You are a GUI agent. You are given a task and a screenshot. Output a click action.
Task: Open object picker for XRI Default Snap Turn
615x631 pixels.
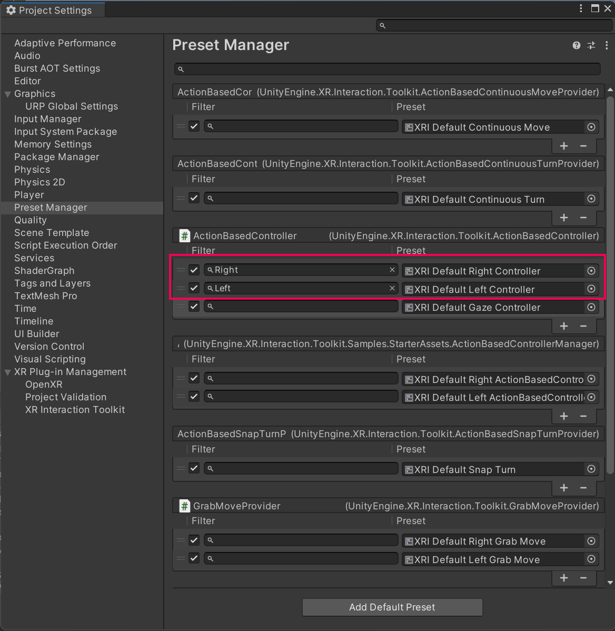pyautogui.click(x=591, y=469)
